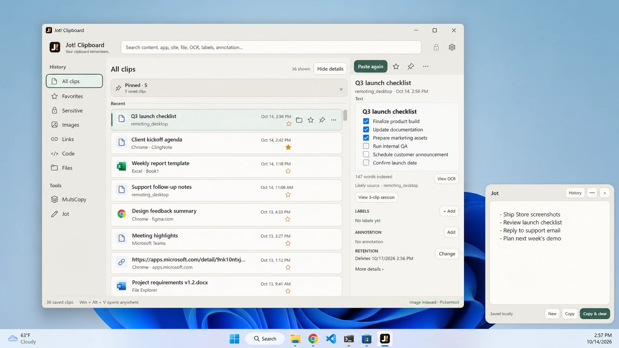Select Sensitive in History sidebar
Screen dimensions: 619x348
[x=74, y=111]
